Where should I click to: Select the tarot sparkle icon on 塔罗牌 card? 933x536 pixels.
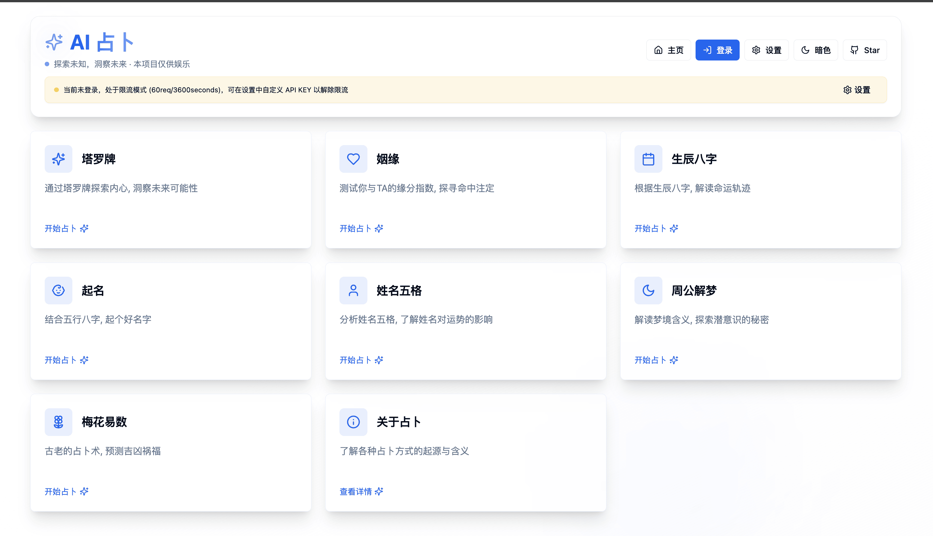pyautogui.click(x=58, y=159)
